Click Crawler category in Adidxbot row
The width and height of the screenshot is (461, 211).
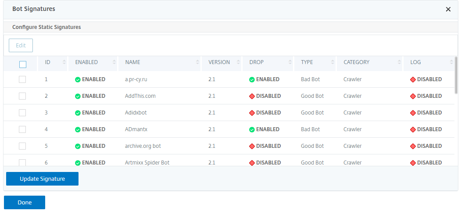click(353, 113)
